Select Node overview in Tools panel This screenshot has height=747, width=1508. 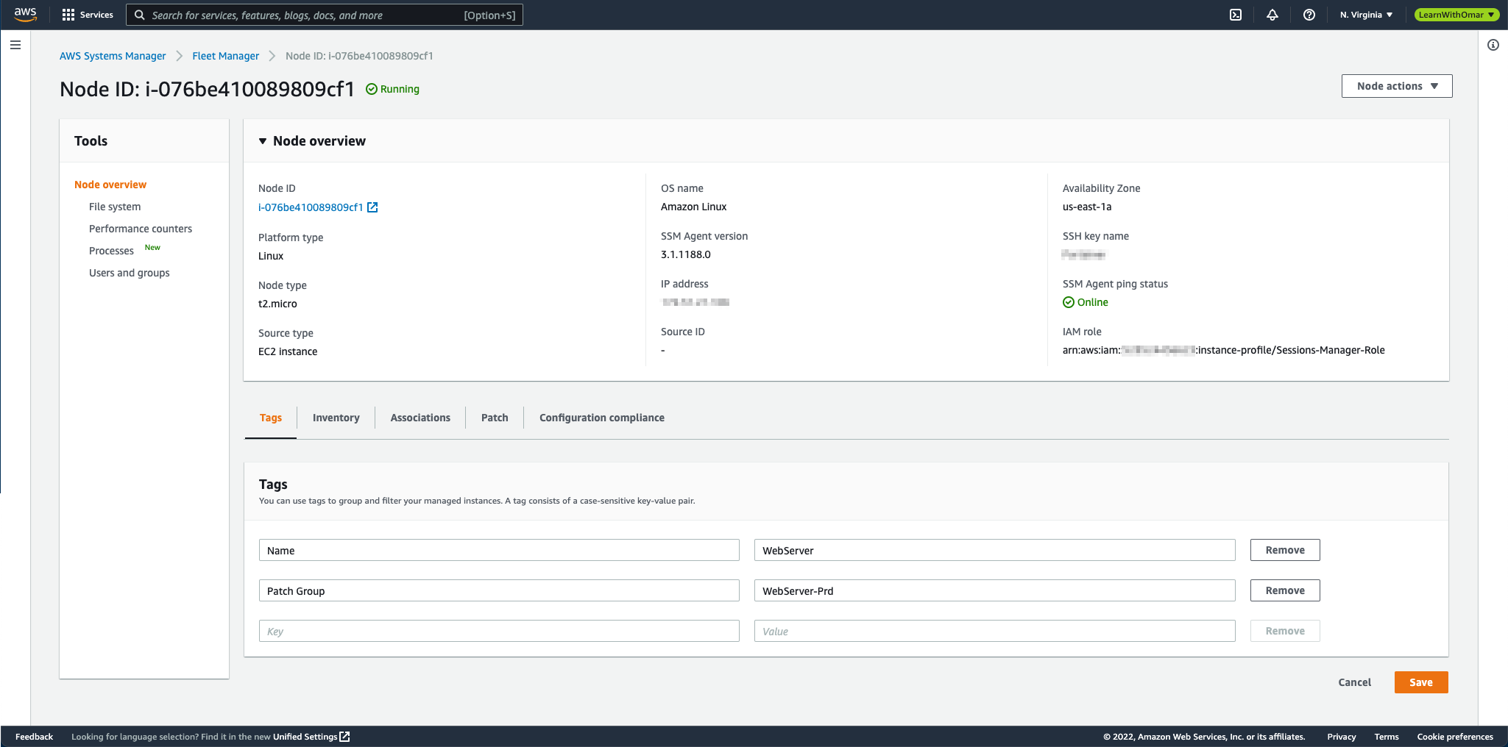(x=110, y=185)
